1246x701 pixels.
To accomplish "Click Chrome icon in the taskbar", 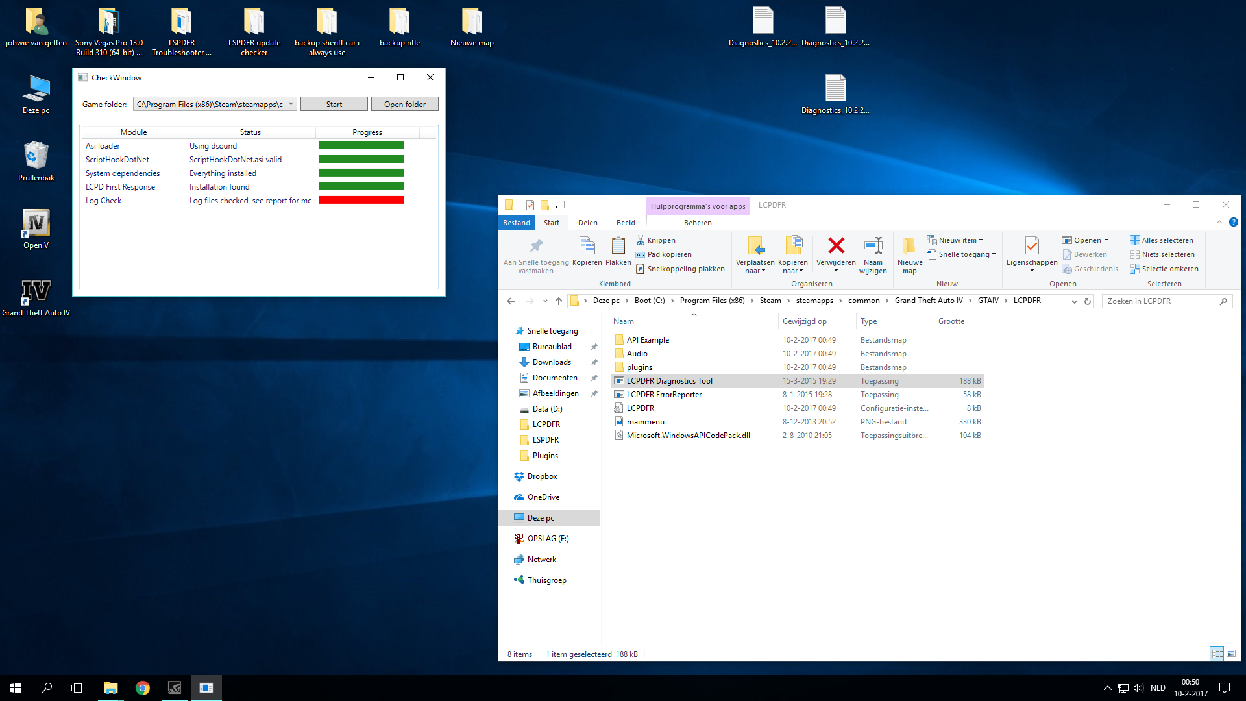I will [x=143, y=688].
